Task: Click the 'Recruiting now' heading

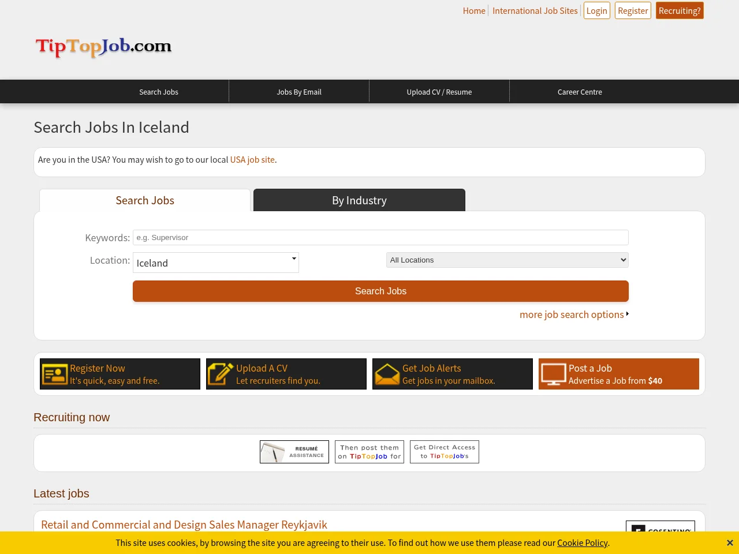Action: 72,417
